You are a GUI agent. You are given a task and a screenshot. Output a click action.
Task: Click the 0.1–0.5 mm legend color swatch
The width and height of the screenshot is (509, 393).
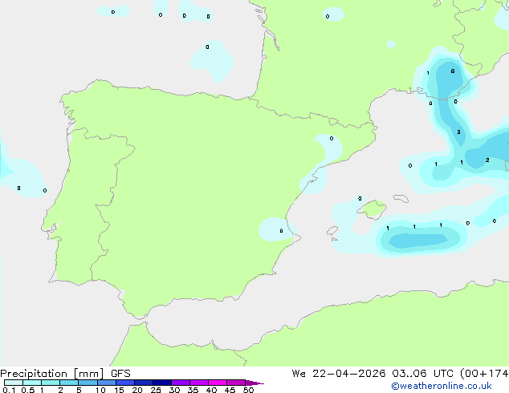click(14, 383)
